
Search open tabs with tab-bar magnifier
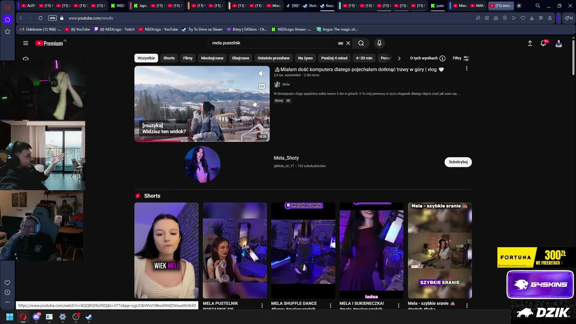(538, 6)
